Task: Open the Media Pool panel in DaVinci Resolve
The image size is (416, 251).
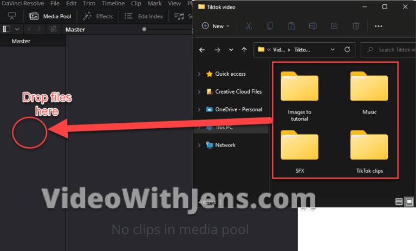Action: coord(50,16)
